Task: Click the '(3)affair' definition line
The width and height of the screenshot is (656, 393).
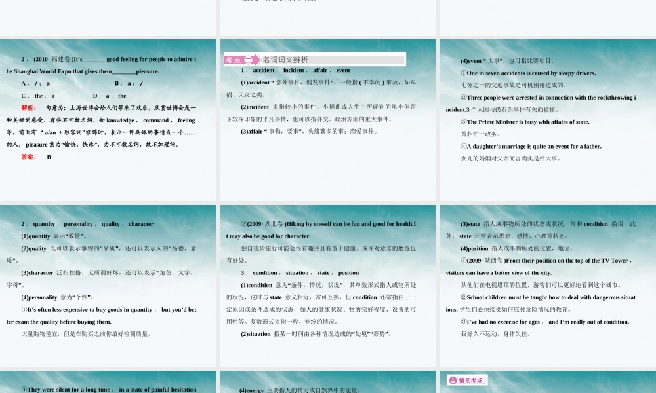Action: pyautogui.click(x=310, y=131)
